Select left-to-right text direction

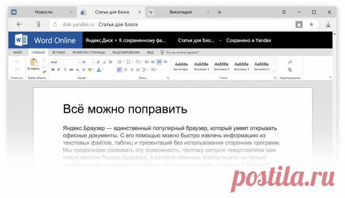click(x=159, y=62)
